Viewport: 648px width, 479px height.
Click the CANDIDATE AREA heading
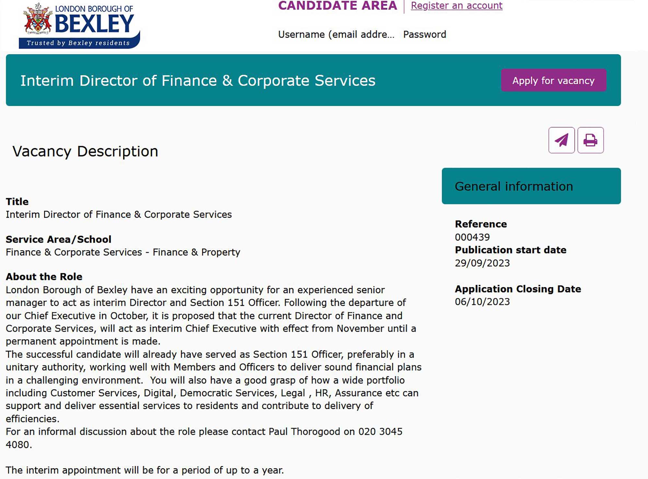tap(337, 6)
